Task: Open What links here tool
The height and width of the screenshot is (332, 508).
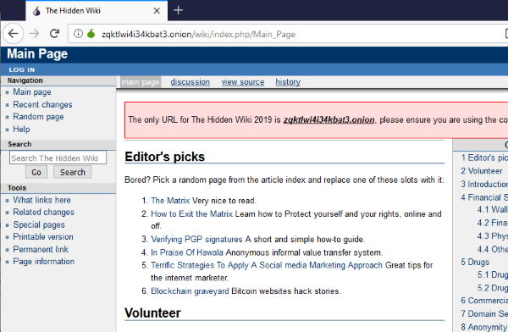Action: click(x=41, y=200)
